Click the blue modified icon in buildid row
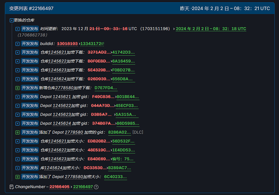Viewport: 279px width, 195px height. pos(18,44)
